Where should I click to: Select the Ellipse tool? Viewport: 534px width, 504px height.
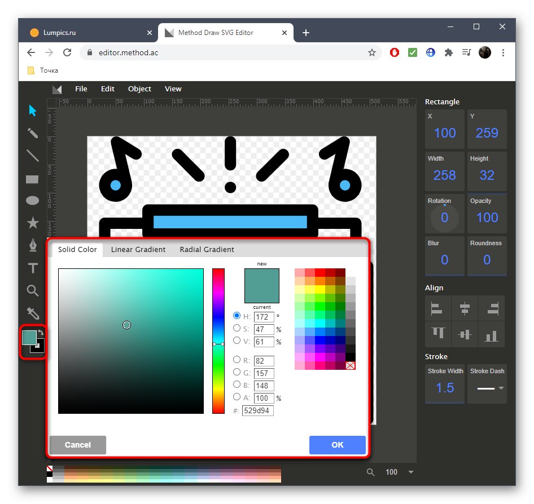pyautogui.click(x=32, y=201)
